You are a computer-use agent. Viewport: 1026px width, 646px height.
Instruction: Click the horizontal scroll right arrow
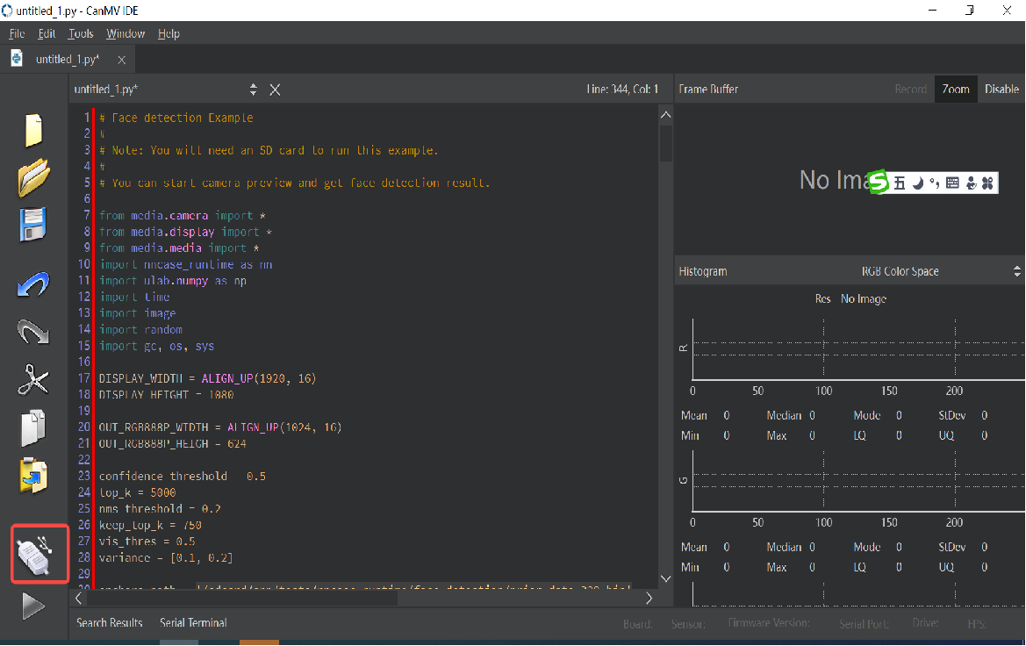tap(649, 598)
